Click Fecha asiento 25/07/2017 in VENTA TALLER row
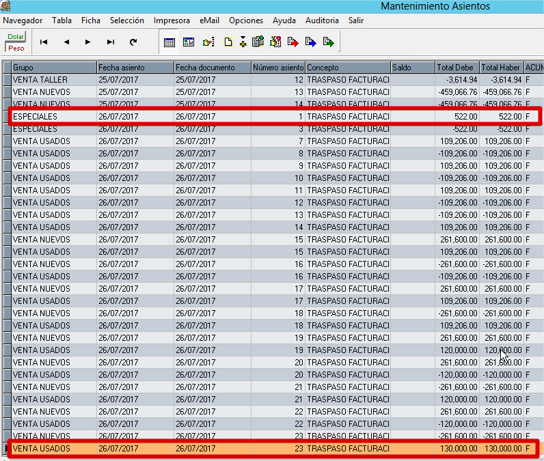The height and width of the screenshot is (461, 544). click(135, 80)
